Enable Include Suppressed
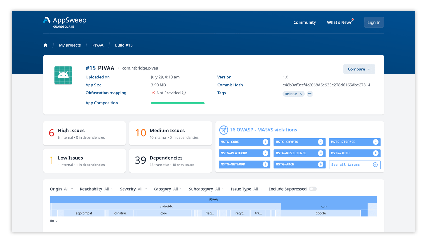428x243 pixels. click(x=313, y=189)
